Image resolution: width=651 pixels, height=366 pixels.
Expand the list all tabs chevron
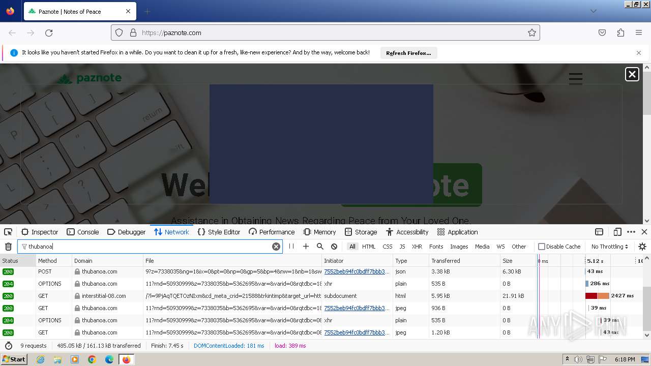tap(593, 11)
